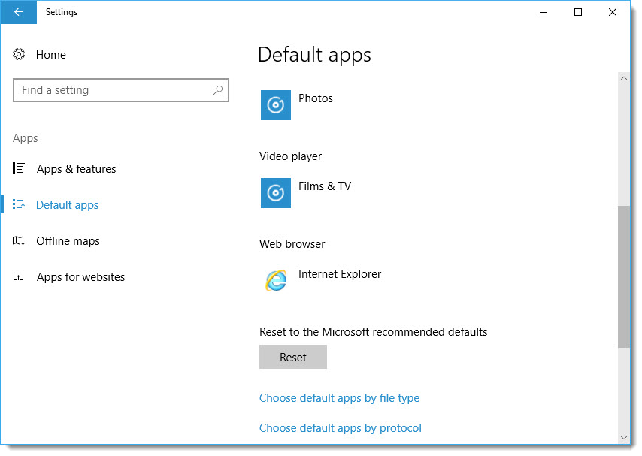The height and width of the screenshot is (456, 642).
Task: Click the Default apps sidebar icon
Action: [19, 204]
